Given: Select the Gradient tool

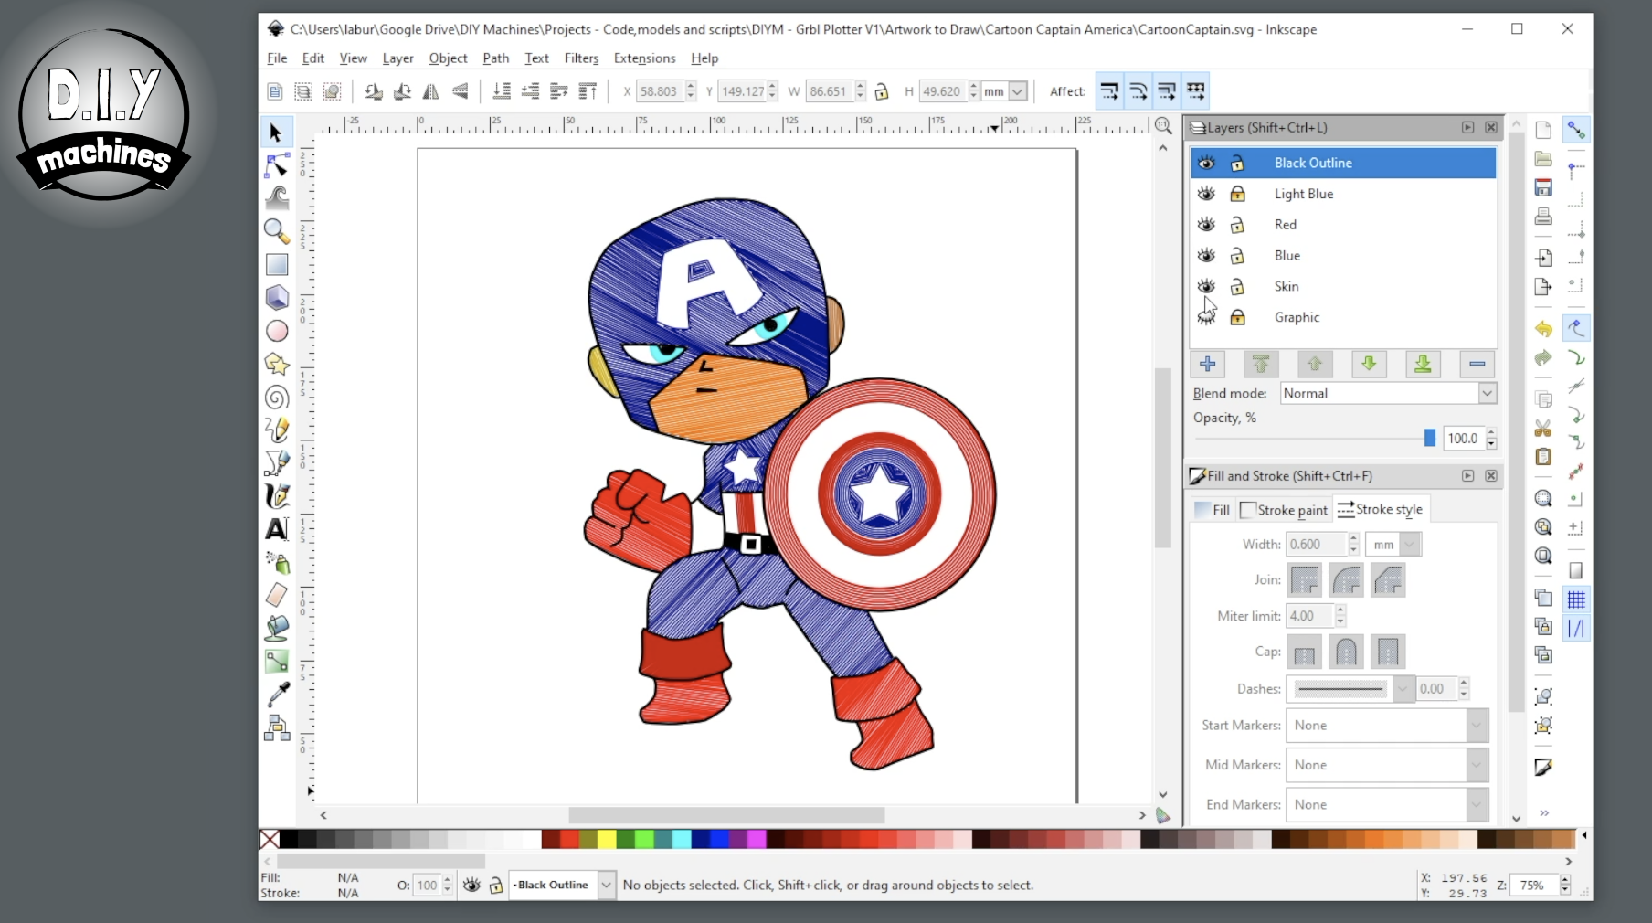Looking at the screenshot, I should [x=277, y=661].
